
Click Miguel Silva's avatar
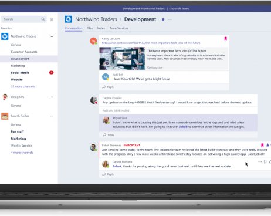[x=106, y=120]
